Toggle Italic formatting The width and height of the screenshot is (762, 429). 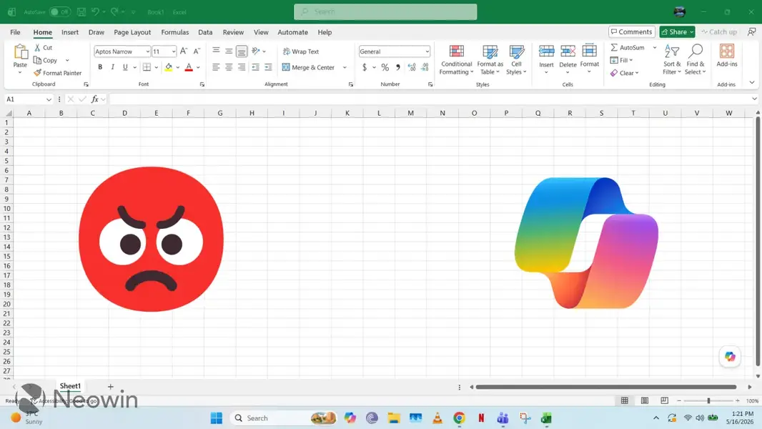tap(113, 67)
